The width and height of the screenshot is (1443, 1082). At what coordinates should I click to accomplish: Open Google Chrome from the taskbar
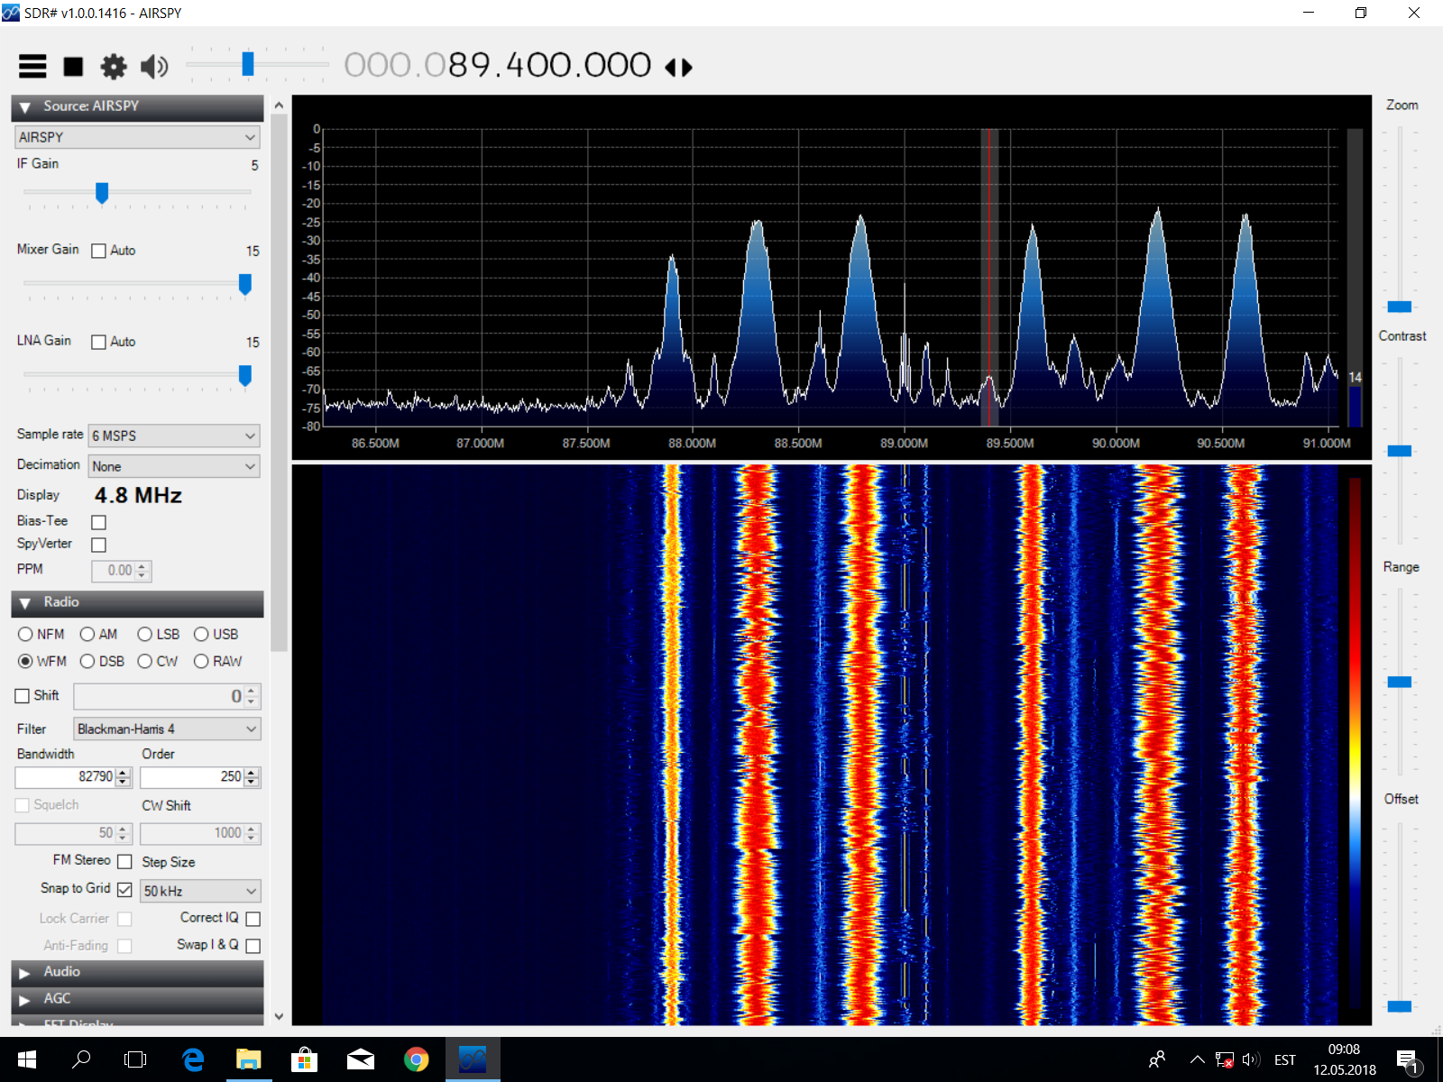[x=416, y=1059]
